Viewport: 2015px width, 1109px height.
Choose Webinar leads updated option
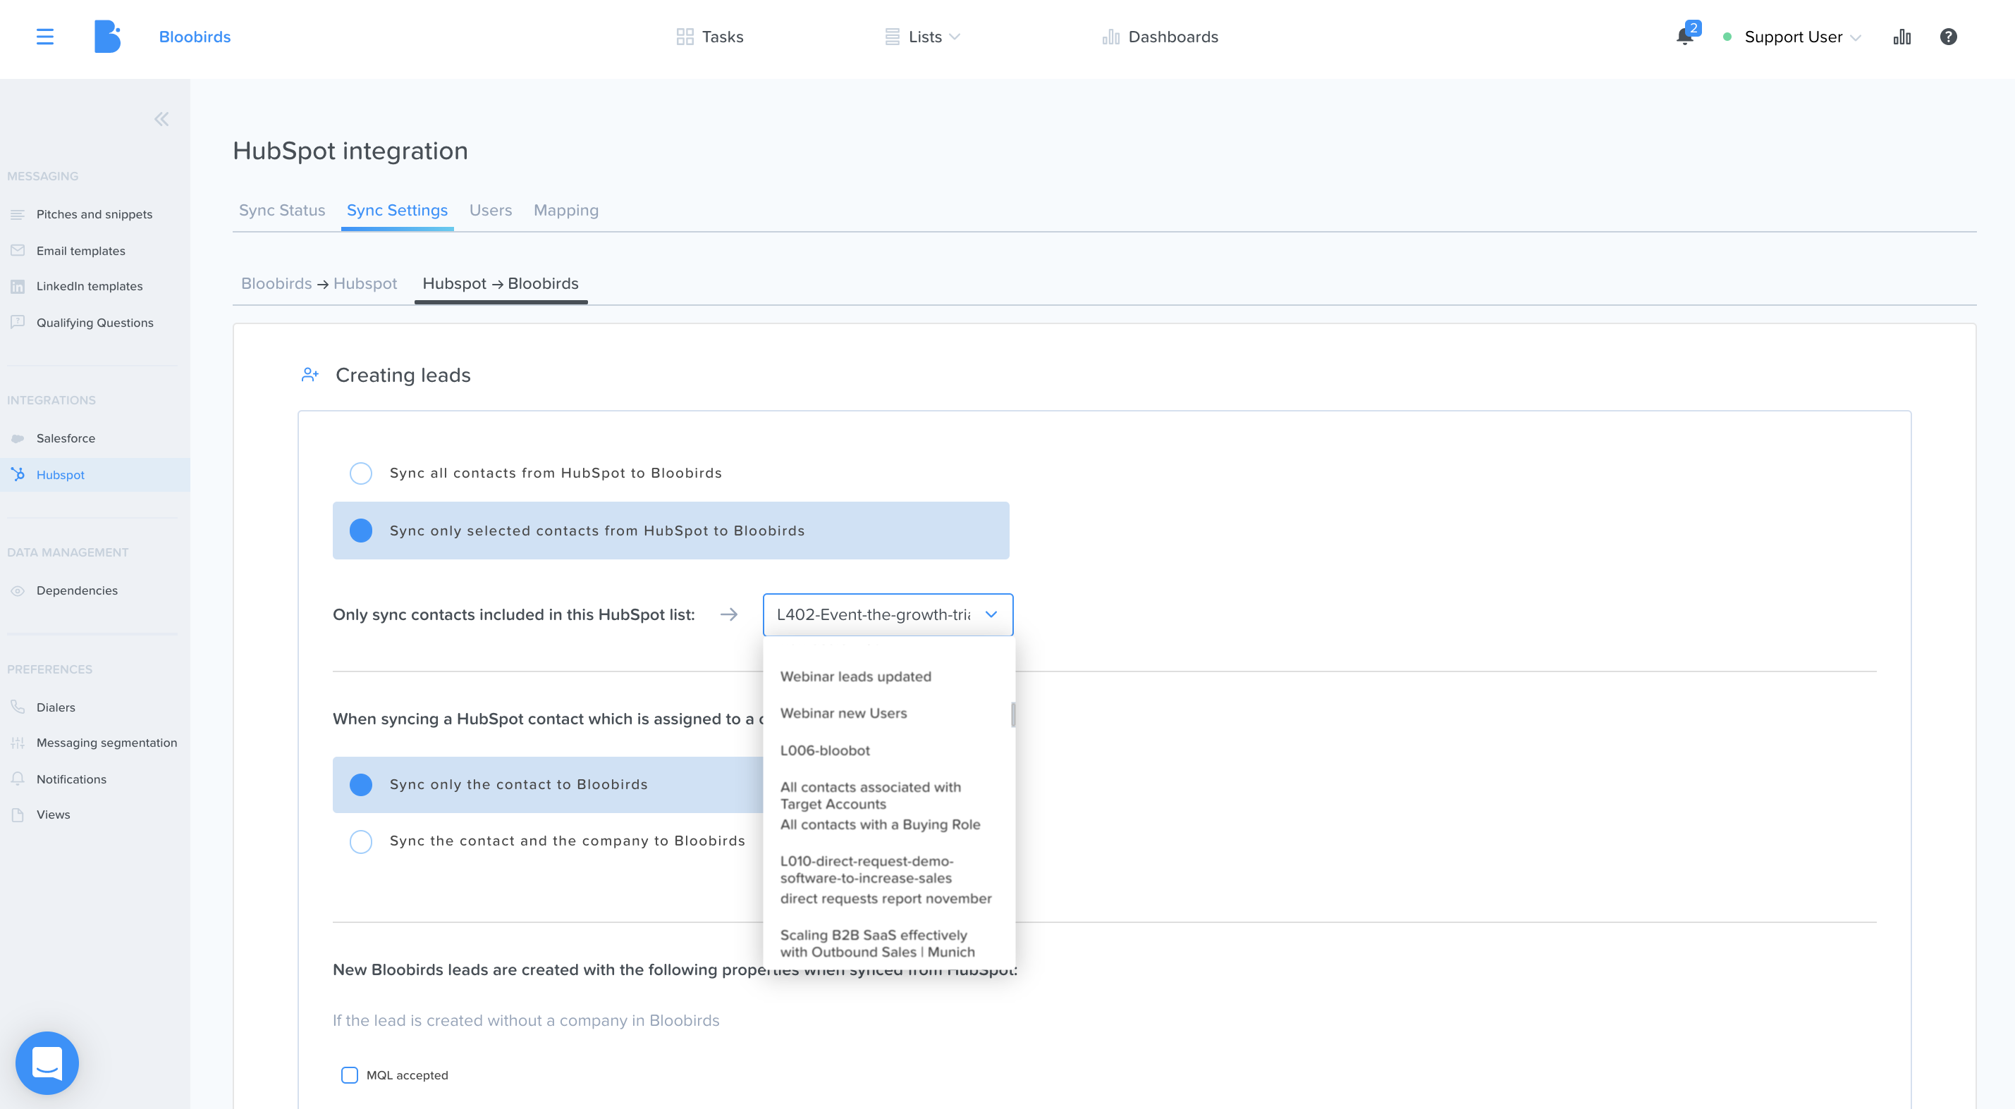click(856, 676)
